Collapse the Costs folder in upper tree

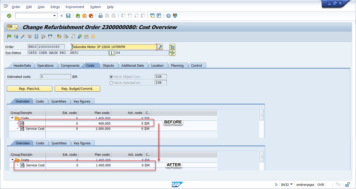pyautogui.click(x=12, y=118)
